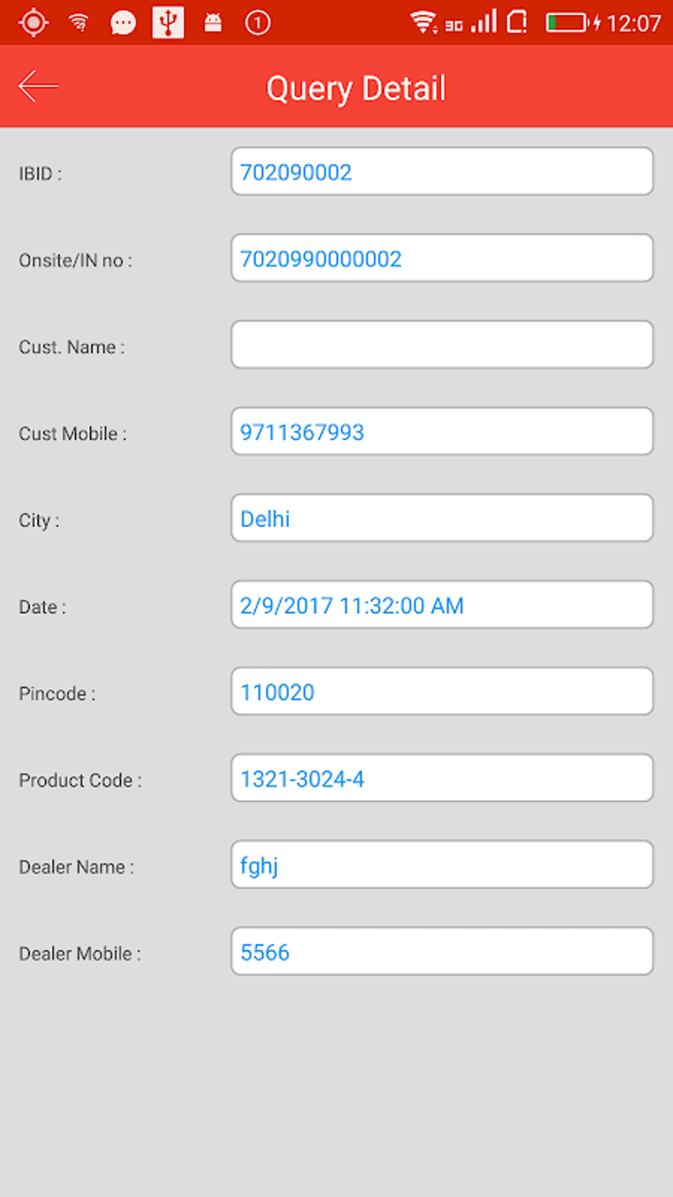Tap the Product Code field
Screen dimensions: 673x1197
[441, 778]
